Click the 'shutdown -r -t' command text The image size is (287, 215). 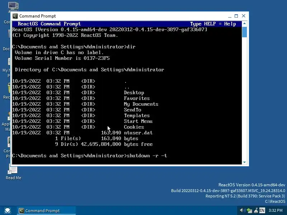pos(147,156)
